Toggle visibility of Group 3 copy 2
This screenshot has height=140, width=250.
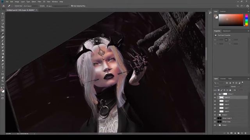tap(215, 118)
